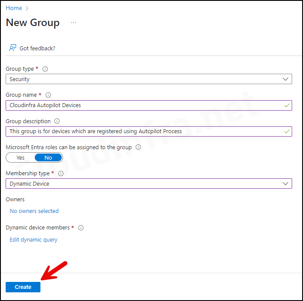
Task: Show info tooltip for Membership type
Action: coord(61,173)
